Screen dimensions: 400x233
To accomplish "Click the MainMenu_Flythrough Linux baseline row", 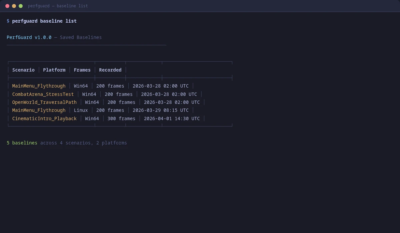I will point(100,110).
